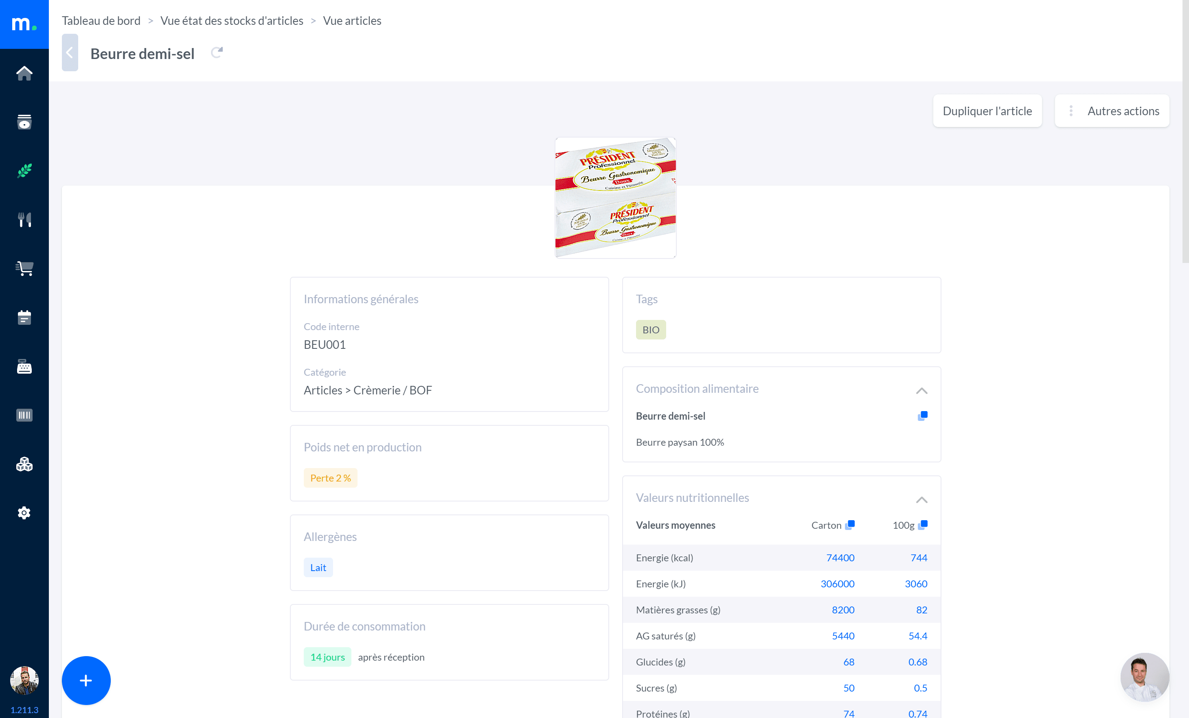Click Energie (kJ) carton value 306000
This screenshot has height=718, width=1189.
tap(837, 583)
